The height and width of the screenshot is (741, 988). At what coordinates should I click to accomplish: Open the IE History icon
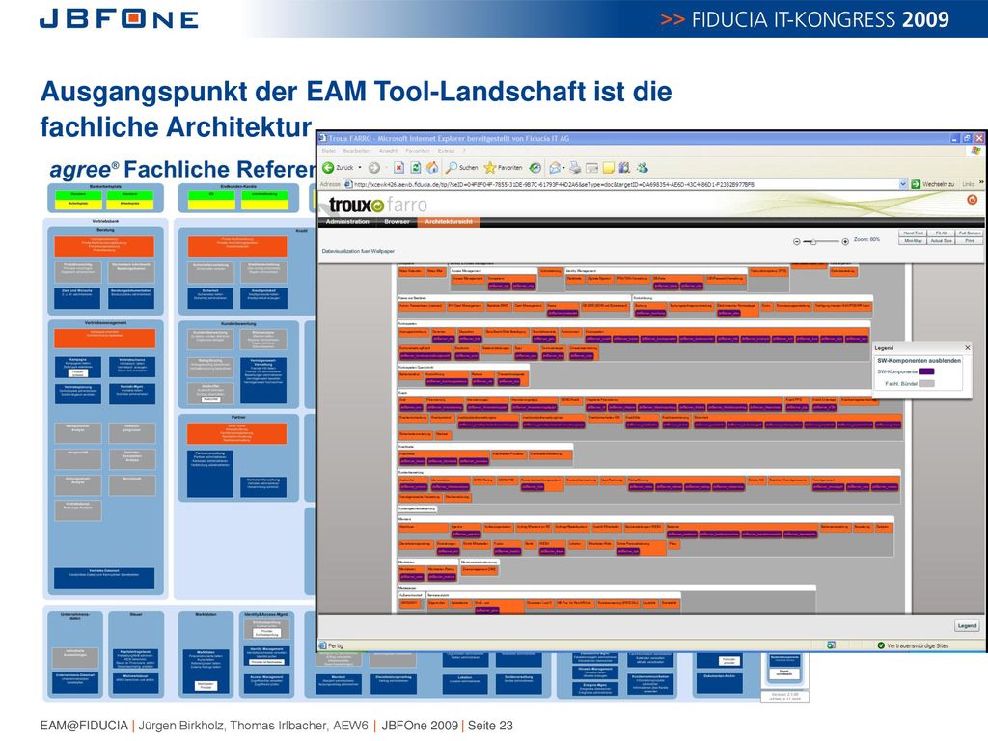click(x=535, y=168)
